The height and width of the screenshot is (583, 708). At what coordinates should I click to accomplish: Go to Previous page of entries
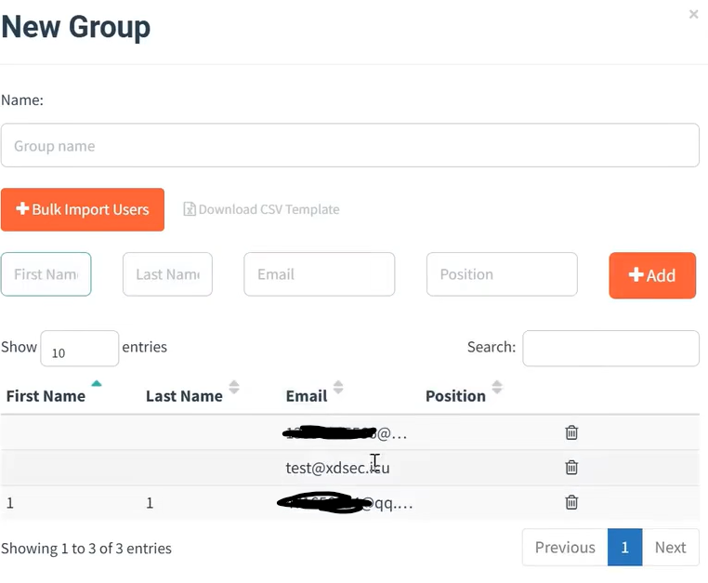point(565,548)
